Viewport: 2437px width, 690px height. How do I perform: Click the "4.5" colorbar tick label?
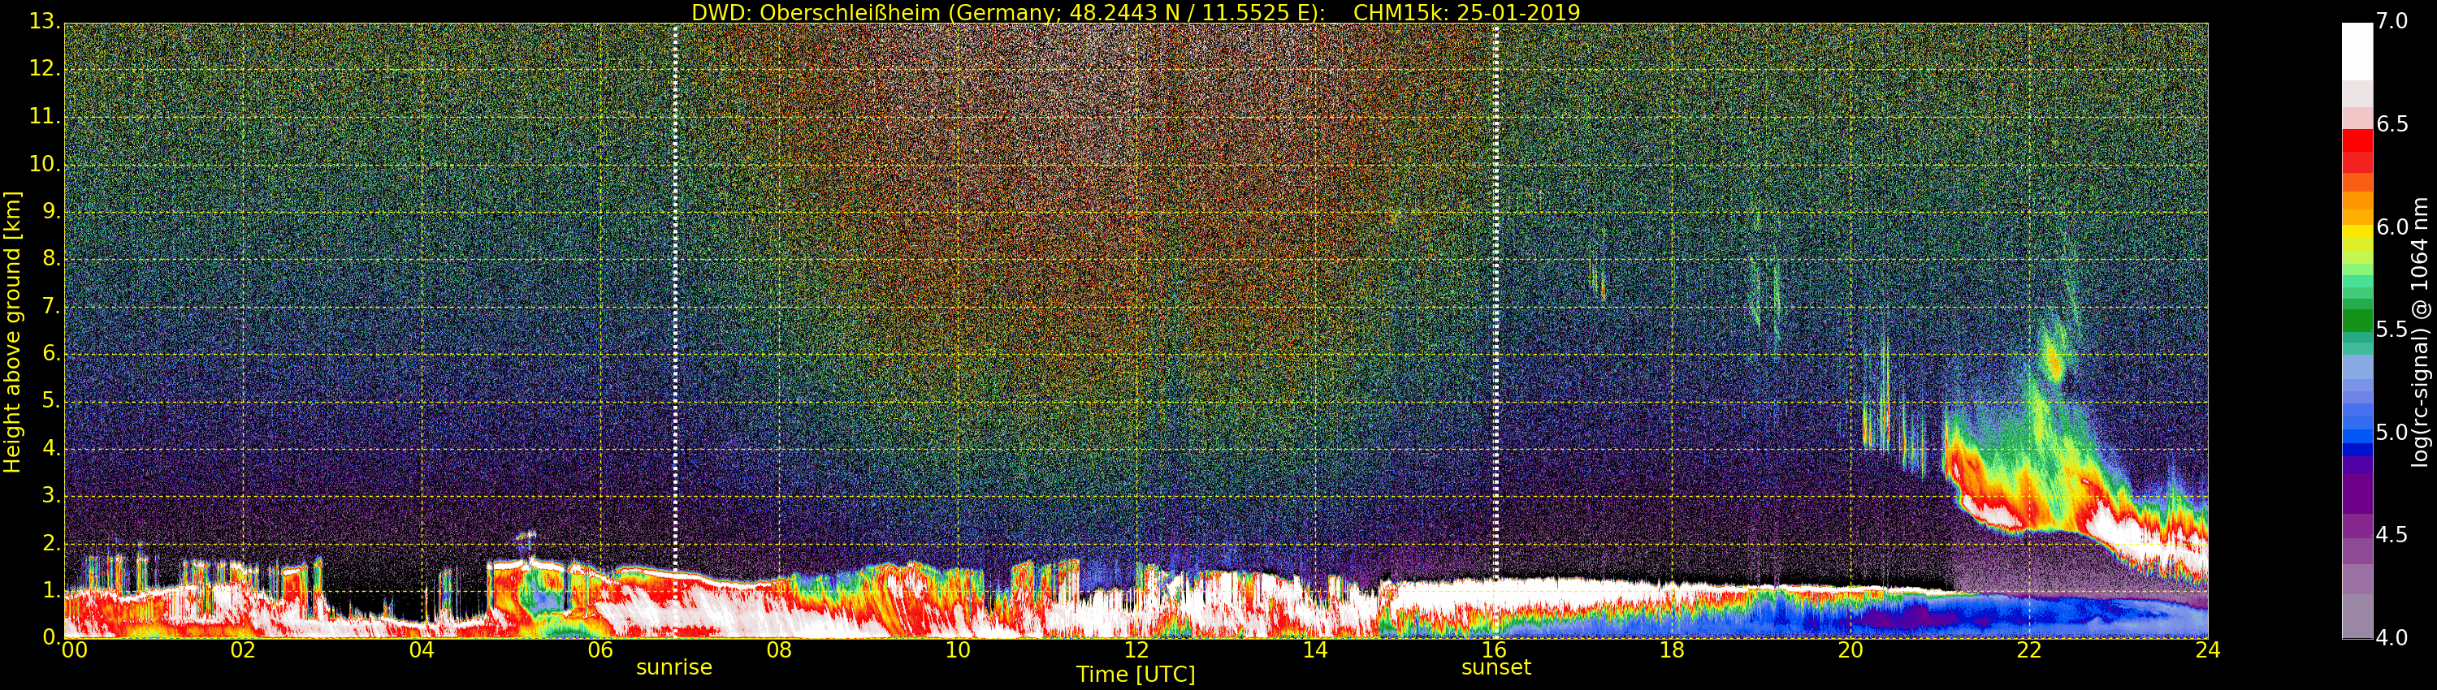(x=2392, y=535)
